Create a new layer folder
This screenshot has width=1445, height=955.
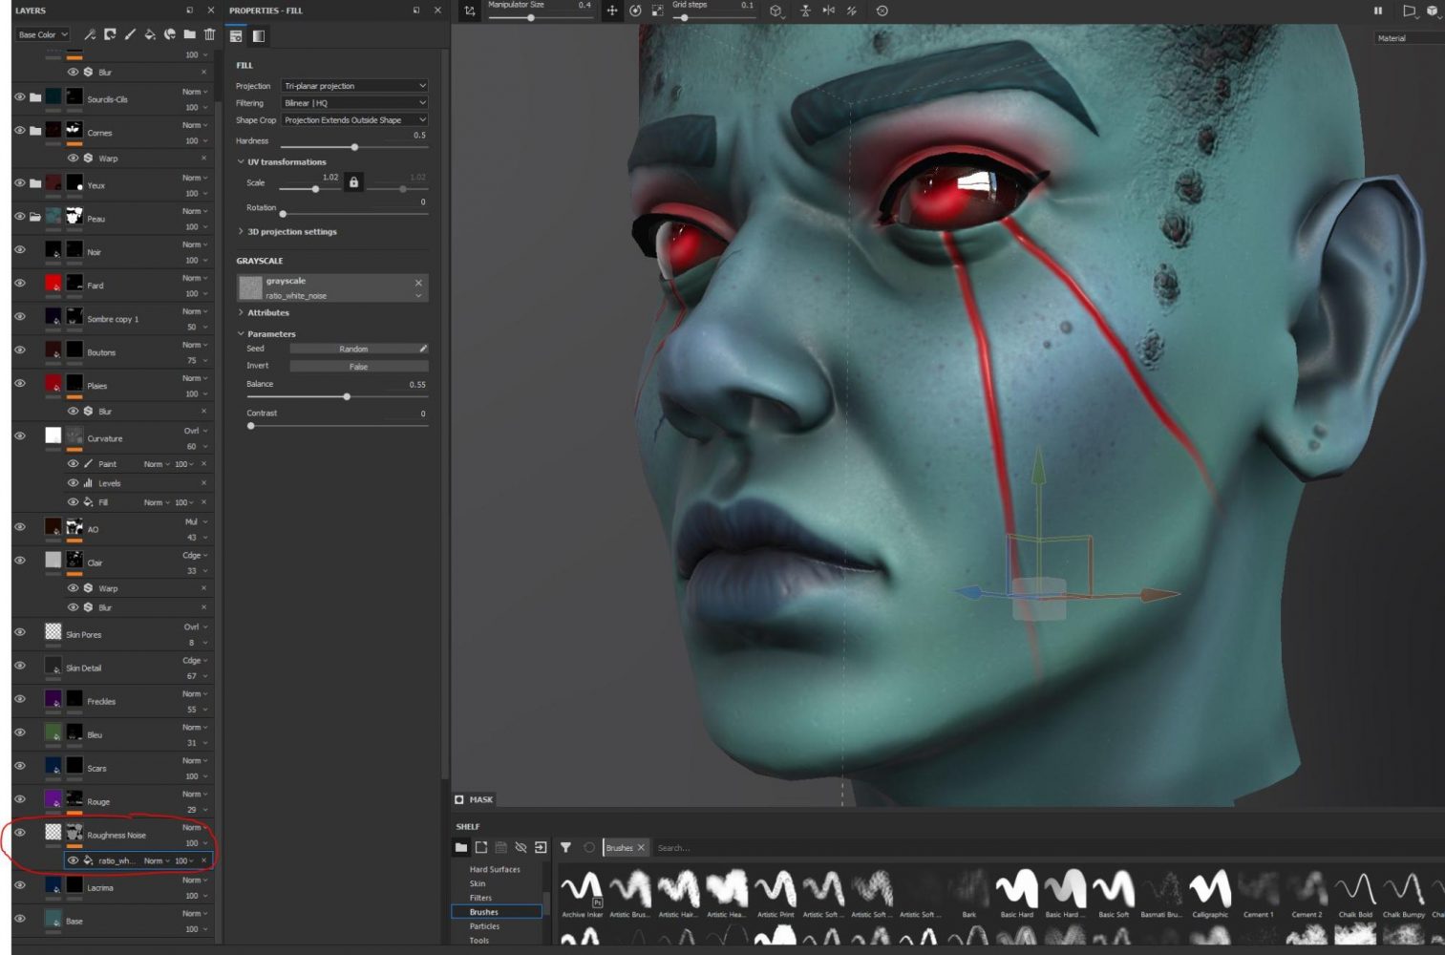189,34
